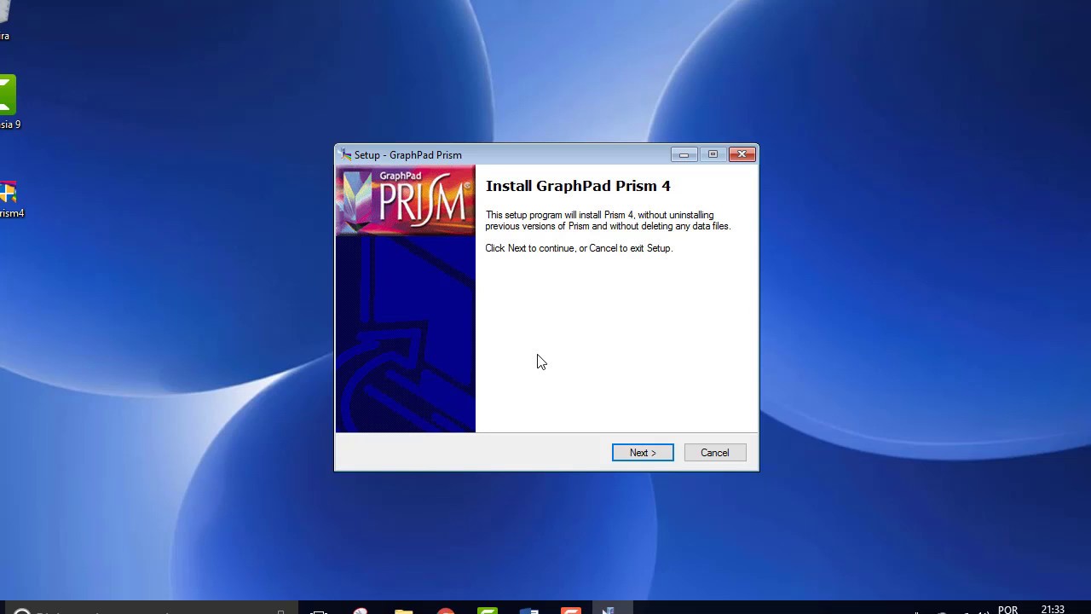Open the 21:33 taskbar clock
1091x614 pixels.
[1053, 609]
